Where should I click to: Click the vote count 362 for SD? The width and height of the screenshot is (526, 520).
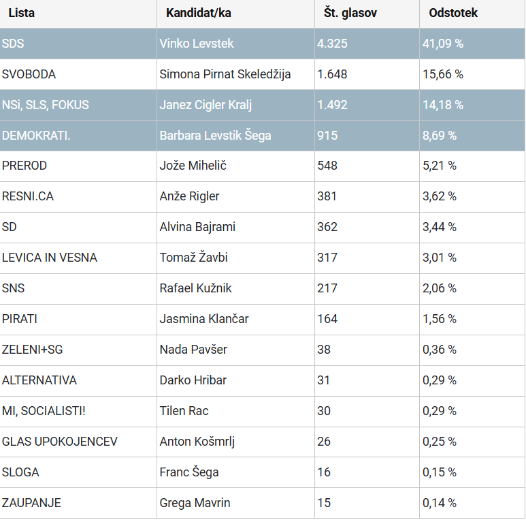pos(327,227)
